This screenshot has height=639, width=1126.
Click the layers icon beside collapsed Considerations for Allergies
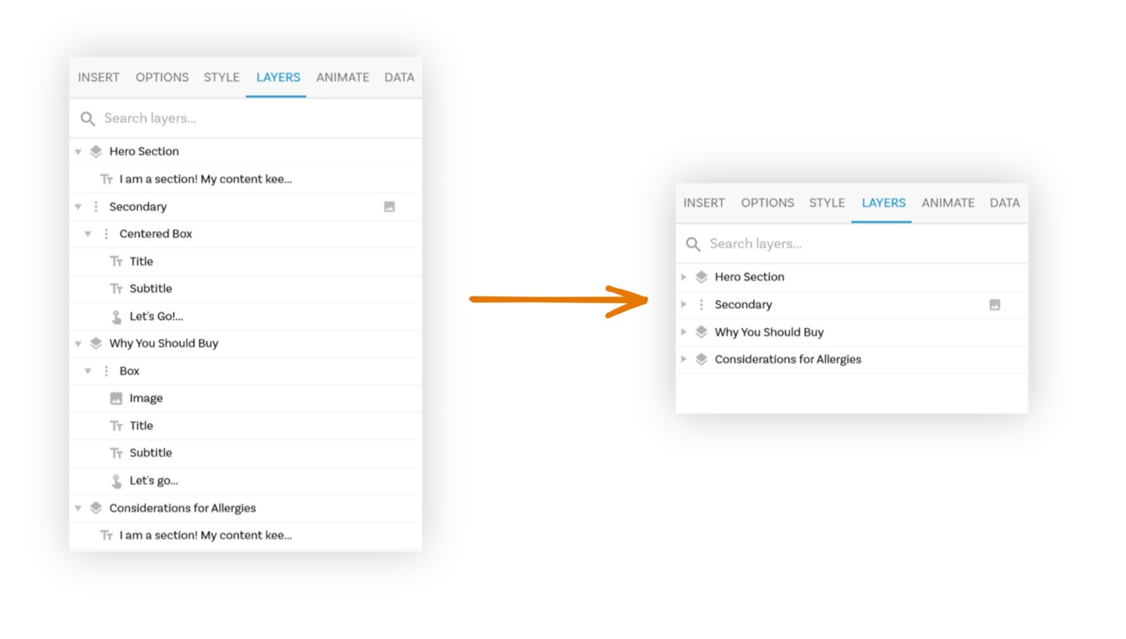point(701,359)
